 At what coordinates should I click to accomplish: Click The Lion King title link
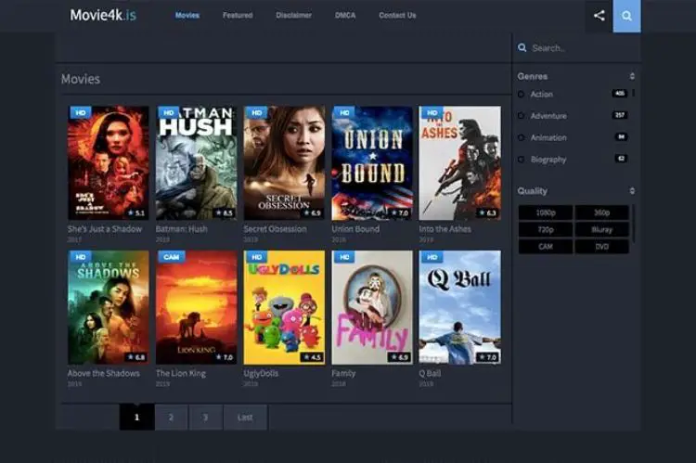pyautogui.click(x=181, y=373)
